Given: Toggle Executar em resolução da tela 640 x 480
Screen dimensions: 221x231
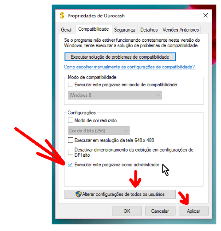Looking at the screenshot, I should point(71,140).
